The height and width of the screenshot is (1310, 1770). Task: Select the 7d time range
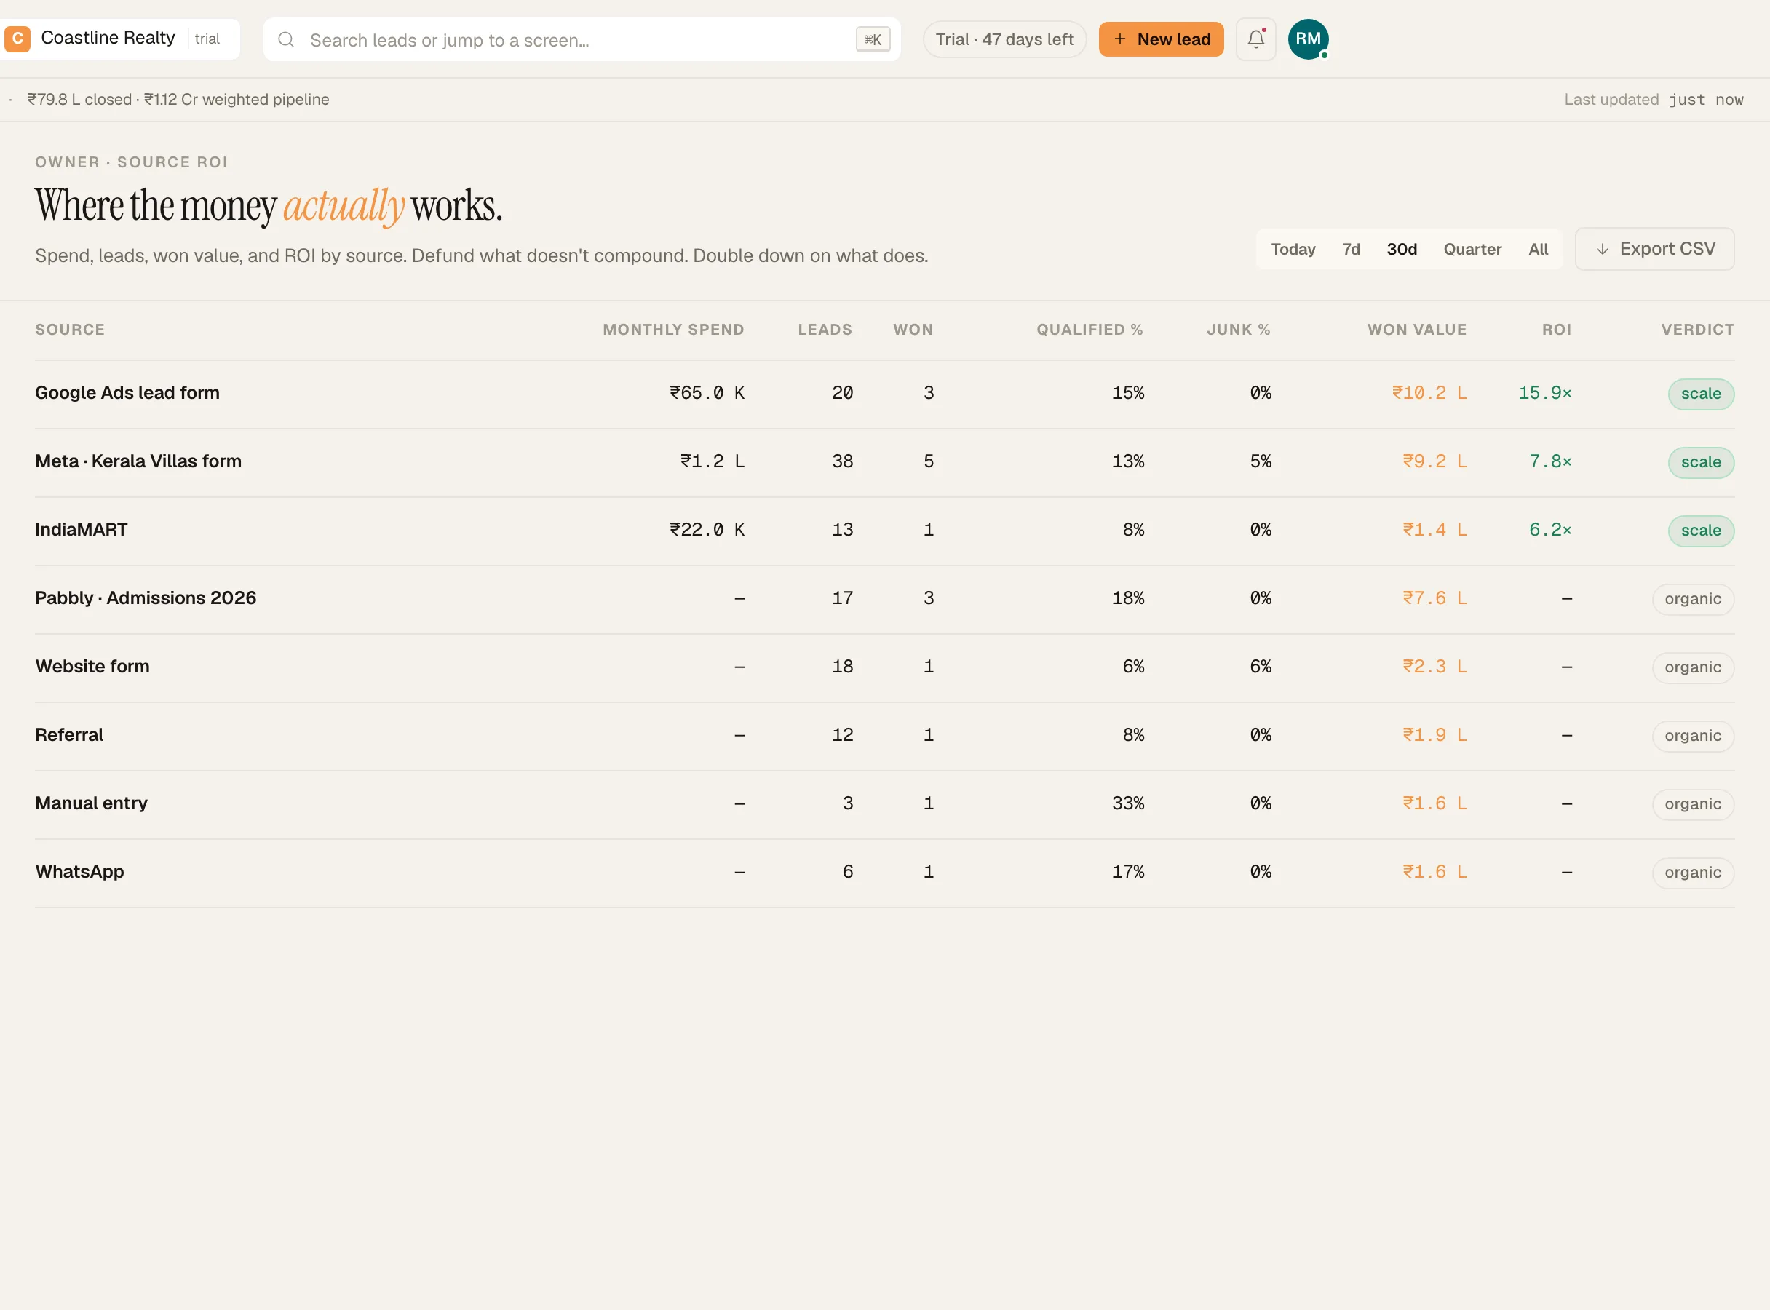pos(1351,250)
